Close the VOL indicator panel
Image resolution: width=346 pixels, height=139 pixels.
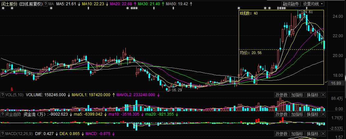[323, 95]
